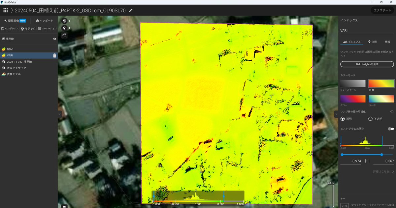This screenshot has width=396, height=208.
Task: Collapse the left panel handle
Action: click(60, 114)
